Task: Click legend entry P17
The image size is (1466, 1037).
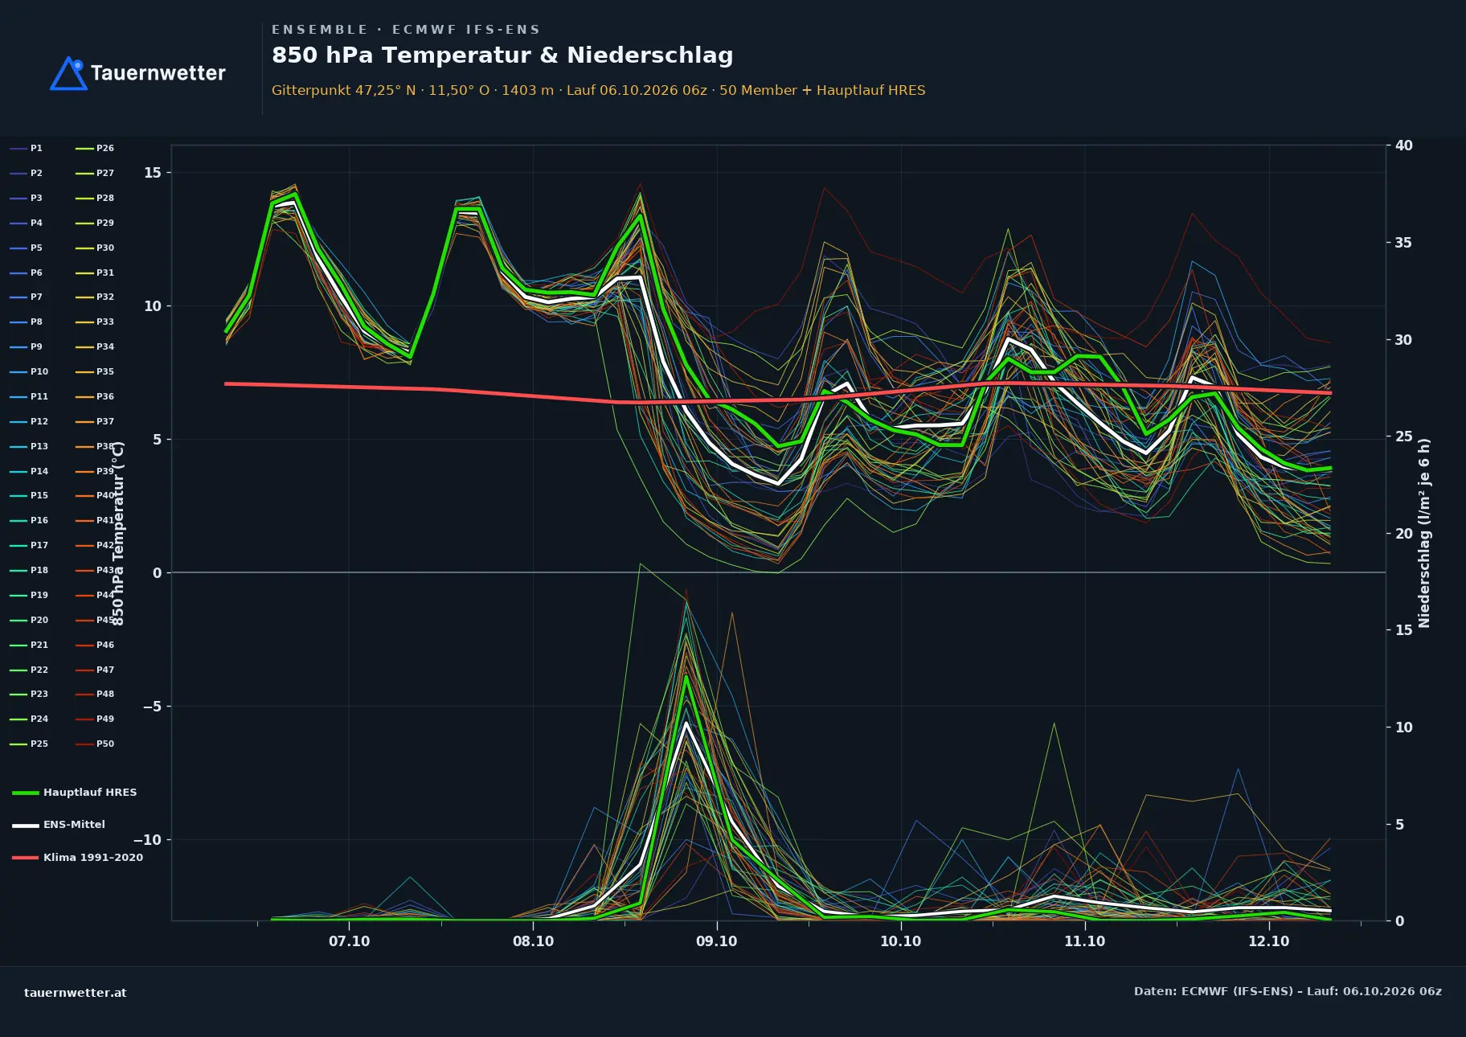Action: [29, 546]
